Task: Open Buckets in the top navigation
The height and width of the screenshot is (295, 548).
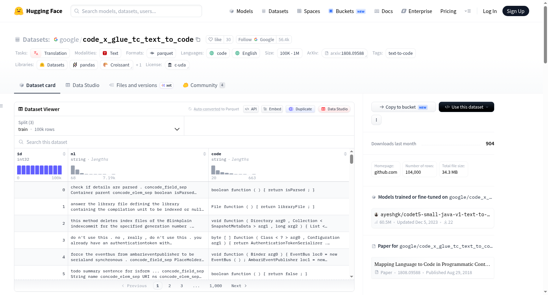Action: pos(347,11)
